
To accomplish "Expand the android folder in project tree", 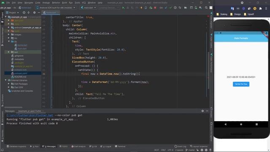I will tap(9, 27).
